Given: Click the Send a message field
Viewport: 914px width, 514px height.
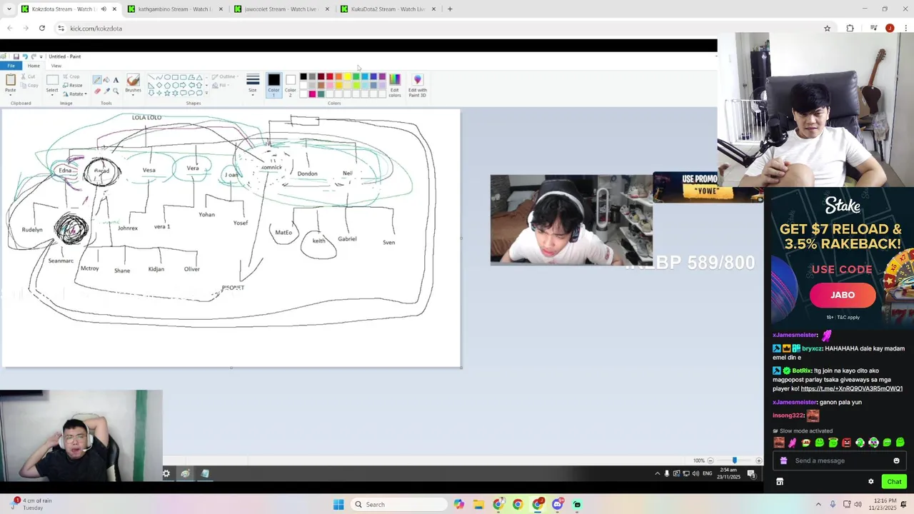Looking at the screenshot, I should point(839,460).
